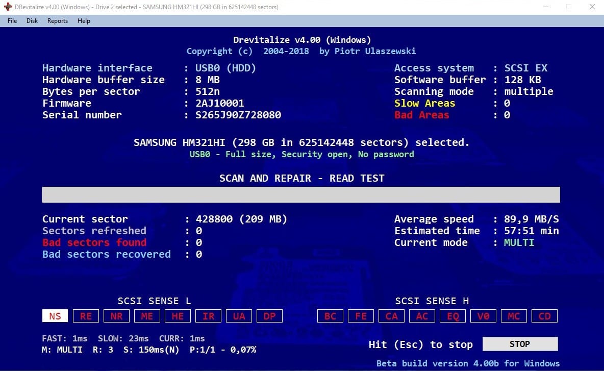Viewport: 604px width, 371px height.
Task: Click 'USB0 - Full size, Security open' line
Action: point(301,154)
